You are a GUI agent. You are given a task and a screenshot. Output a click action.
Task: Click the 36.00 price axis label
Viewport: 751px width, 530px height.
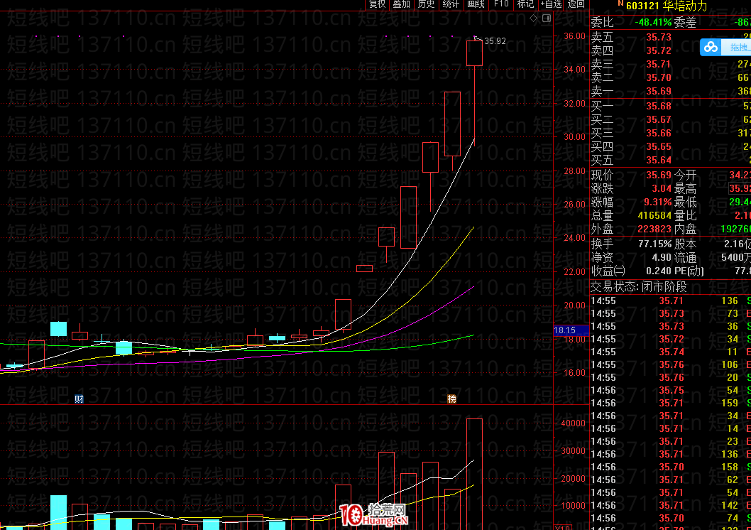coord(574,36)
